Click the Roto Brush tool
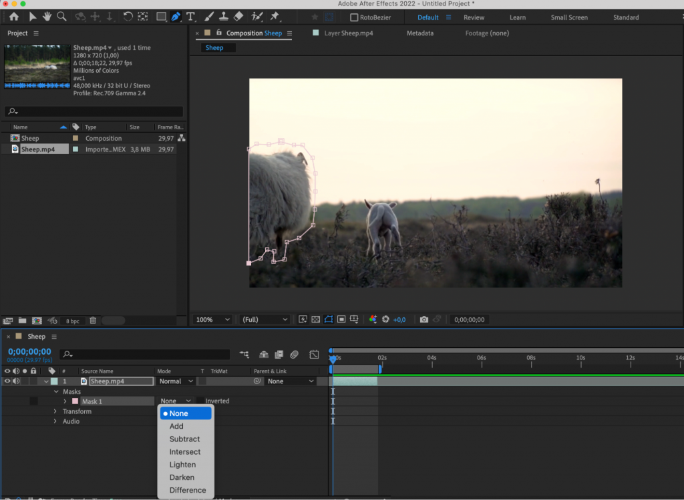 pos(256,16)
